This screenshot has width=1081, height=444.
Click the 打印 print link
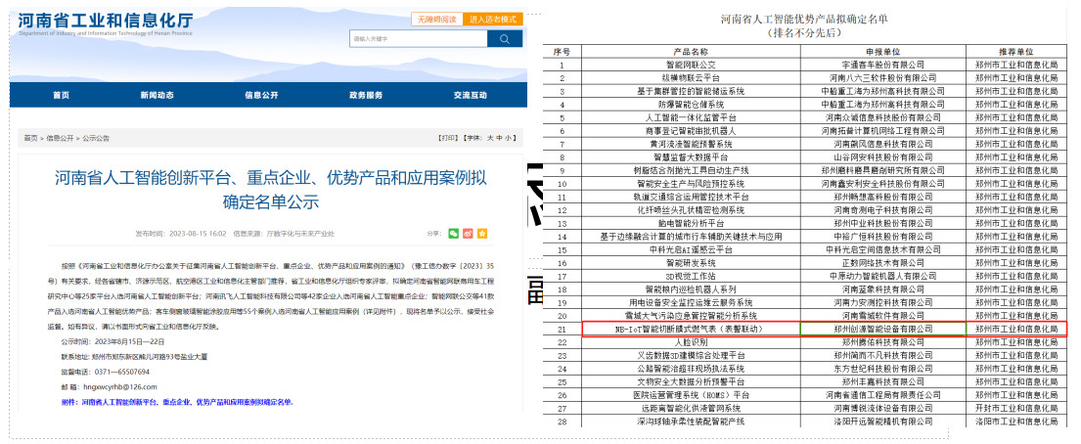point(448,138)
